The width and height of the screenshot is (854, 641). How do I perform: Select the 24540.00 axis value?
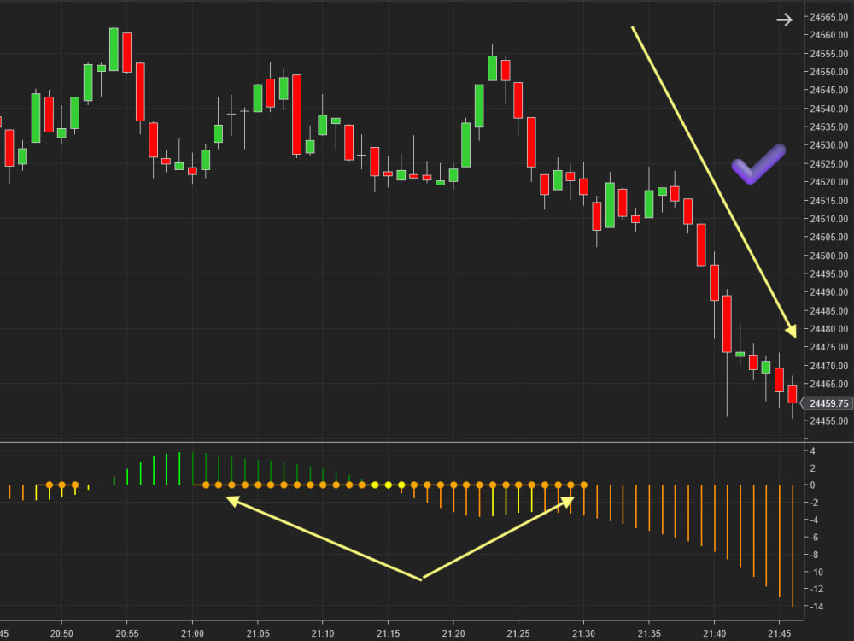(829, 109)
